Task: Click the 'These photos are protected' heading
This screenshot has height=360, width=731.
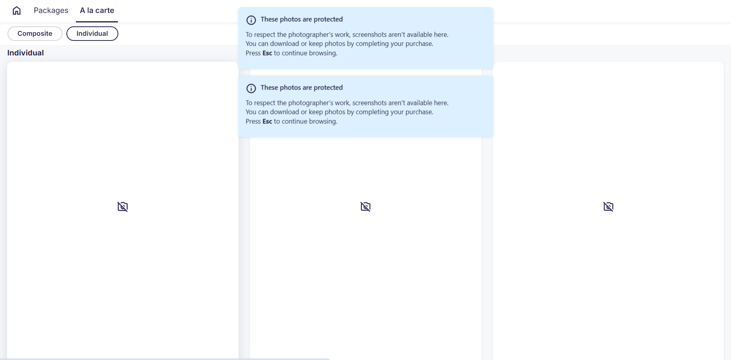Action: [302, 19]
